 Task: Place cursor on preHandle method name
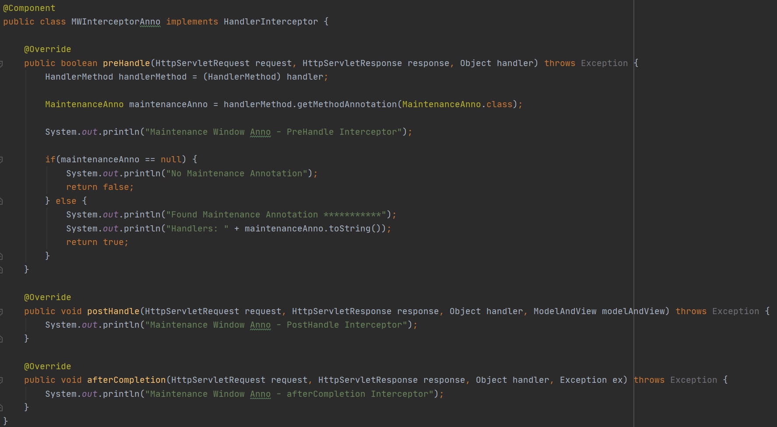pos(126,63)
